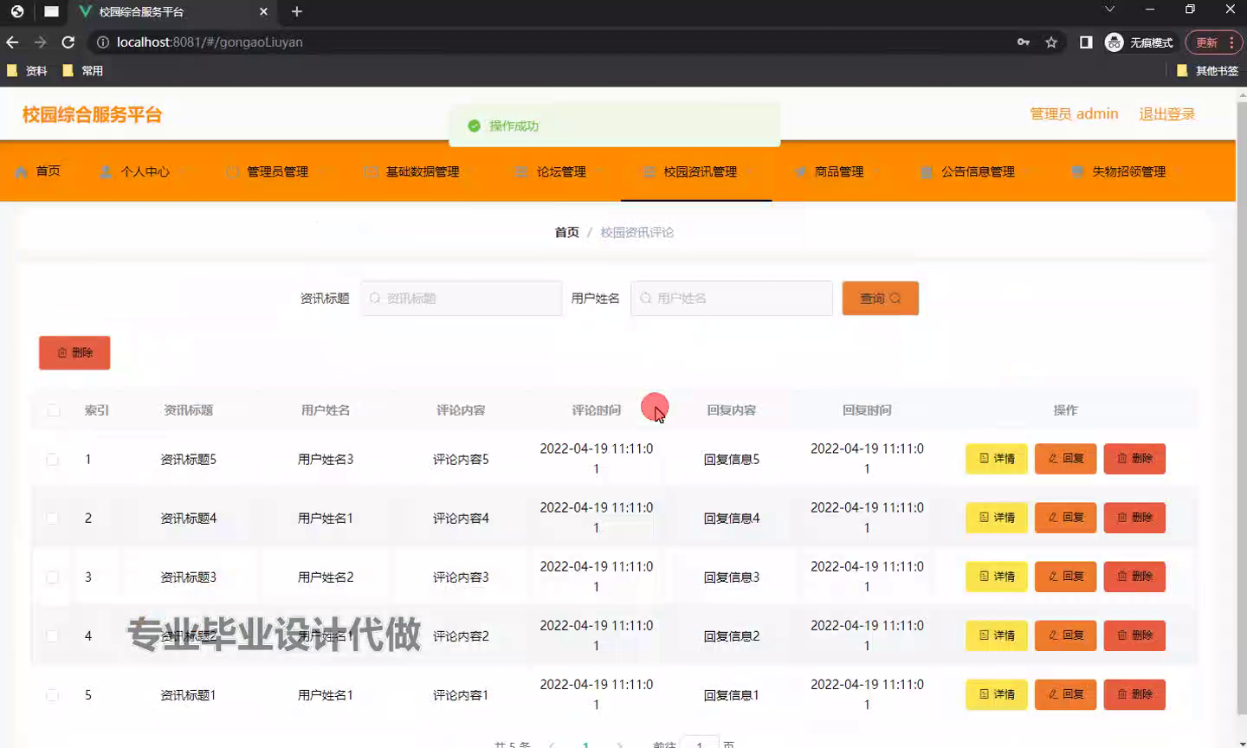Click the address bar URL field
Image resolution: width=1247 pixels, height=748 pixels.
pos(554,42)
